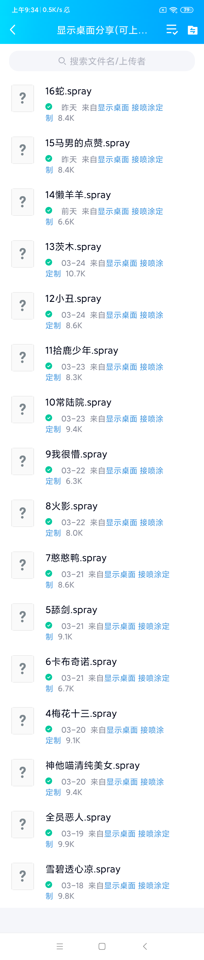Screen dimensions: 204x960
Task: Open file 15马男的点赞.spray
Action: tap(88, 143)
